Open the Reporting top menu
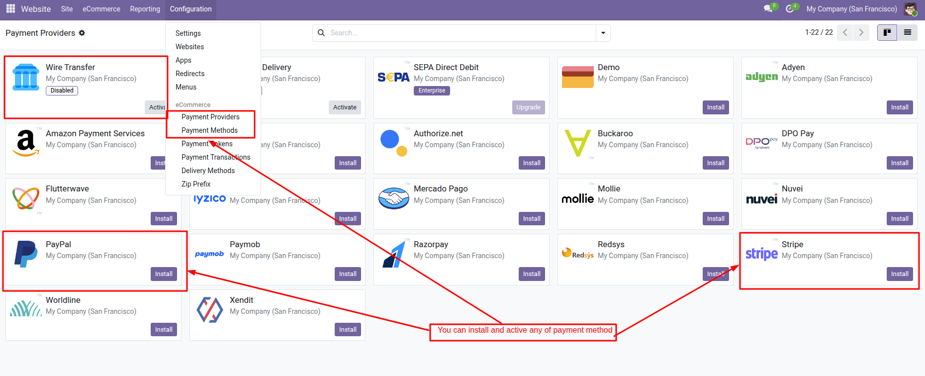The height and width of the screenshot is (376, 925). pos(145,9)
